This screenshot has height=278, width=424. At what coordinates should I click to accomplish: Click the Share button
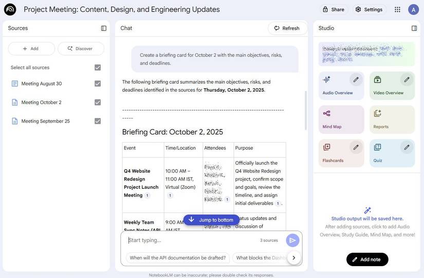(333, 9)
